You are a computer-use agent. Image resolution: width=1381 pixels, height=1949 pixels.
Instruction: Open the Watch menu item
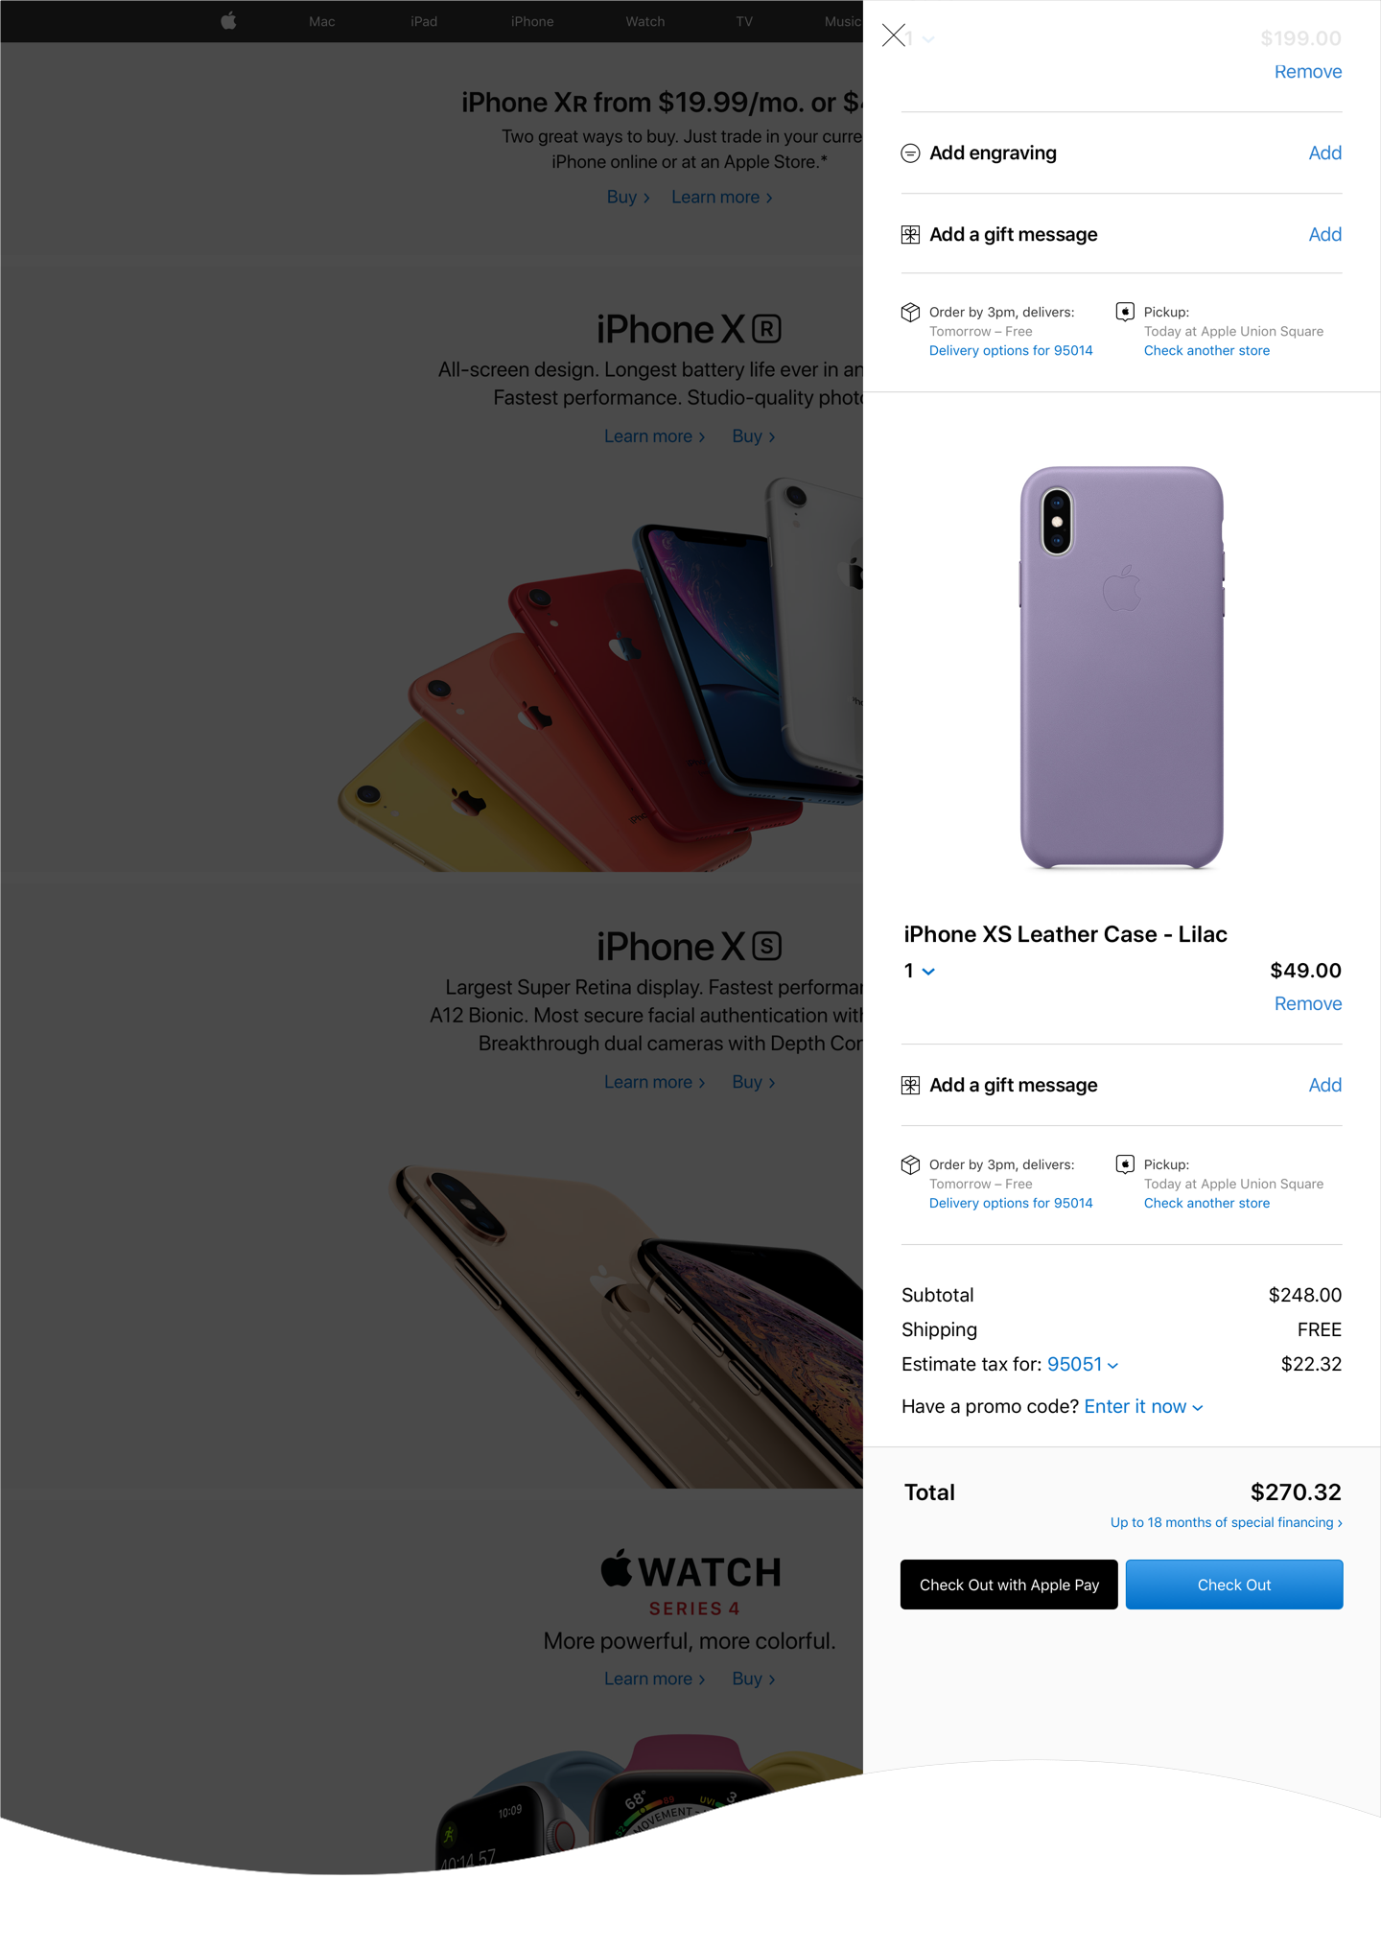pyautogui.click(x=645, y=21)
